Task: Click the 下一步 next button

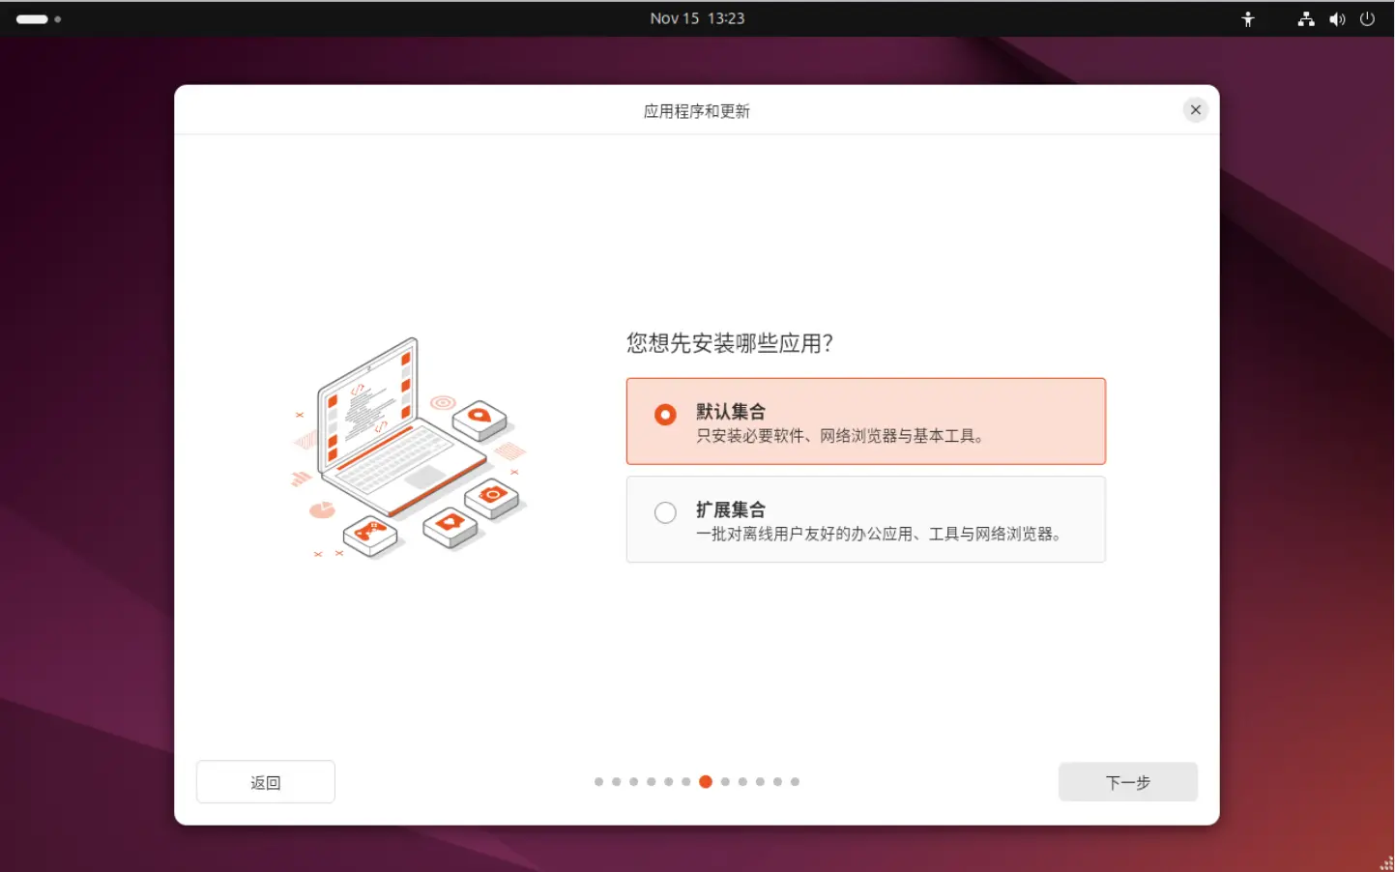Action: [x=1127, y=782]
